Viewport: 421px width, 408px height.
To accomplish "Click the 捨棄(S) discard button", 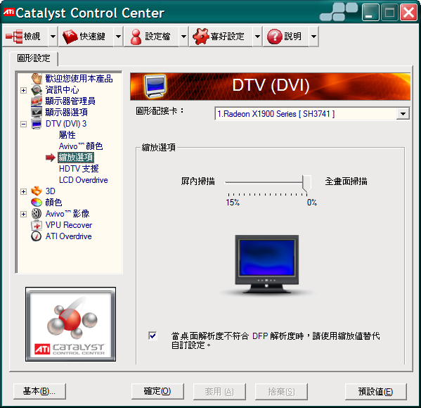I will tap(281, 391).
